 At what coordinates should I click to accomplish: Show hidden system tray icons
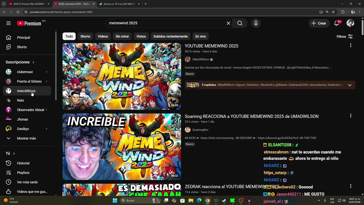point(318,200)
